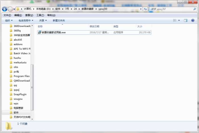Screen dimensions: 199x133
Task: Click the qqwj folder icon
Action: [11, 90]
